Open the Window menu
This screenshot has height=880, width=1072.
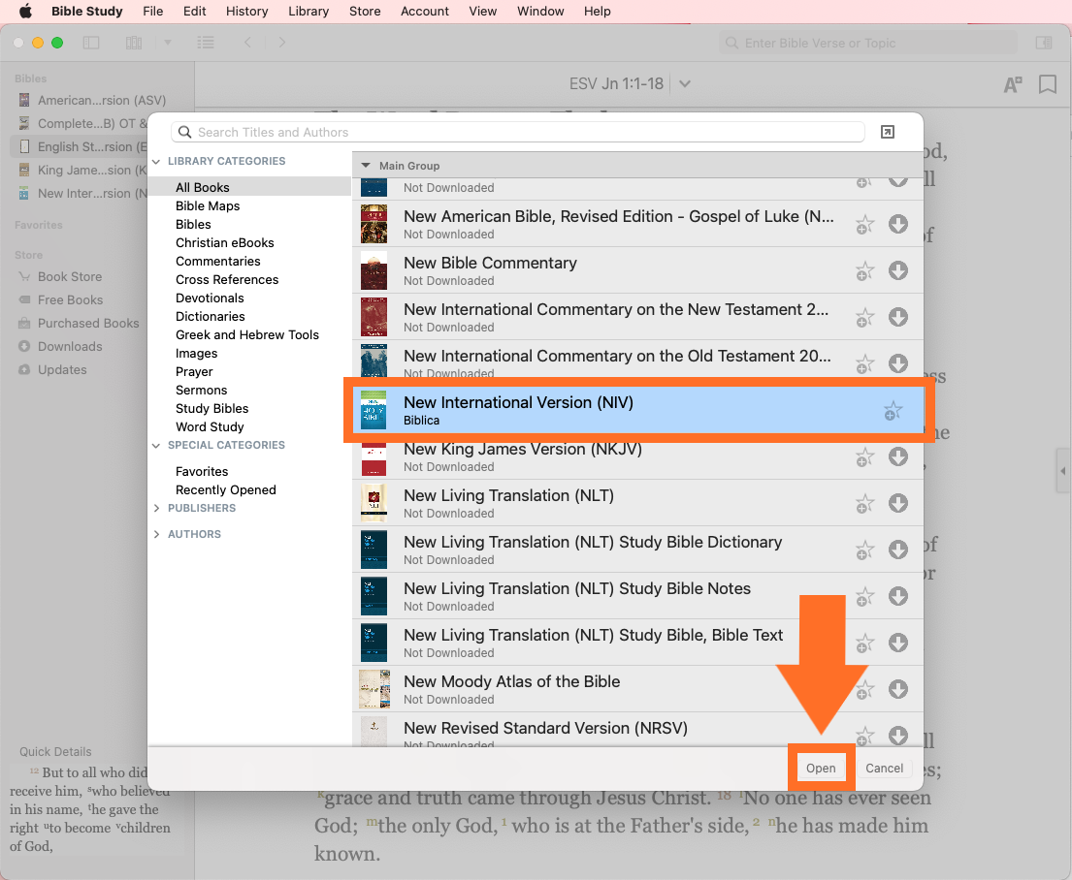pos(540,11)
